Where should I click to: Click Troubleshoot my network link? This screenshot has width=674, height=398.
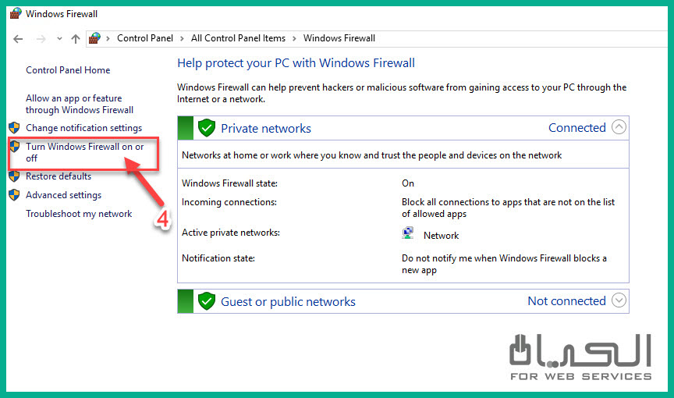tap(79, 214)
